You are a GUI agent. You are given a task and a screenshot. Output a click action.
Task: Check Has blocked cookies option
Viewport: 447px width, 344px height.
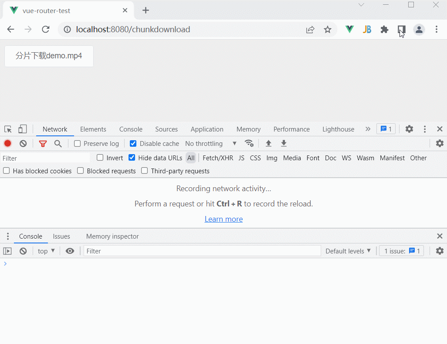pos(6,171)
